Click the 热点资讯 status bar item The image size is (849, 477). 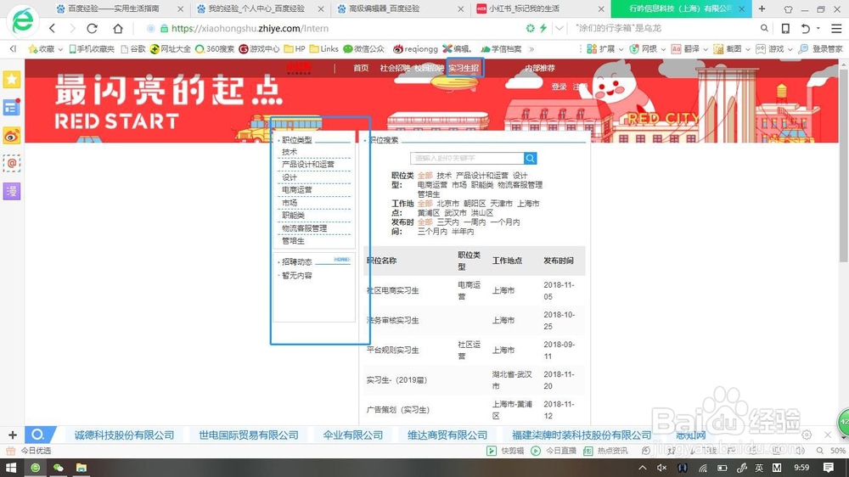coord(605,451)
